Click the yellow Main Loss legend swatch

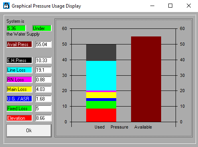point(19,89)
